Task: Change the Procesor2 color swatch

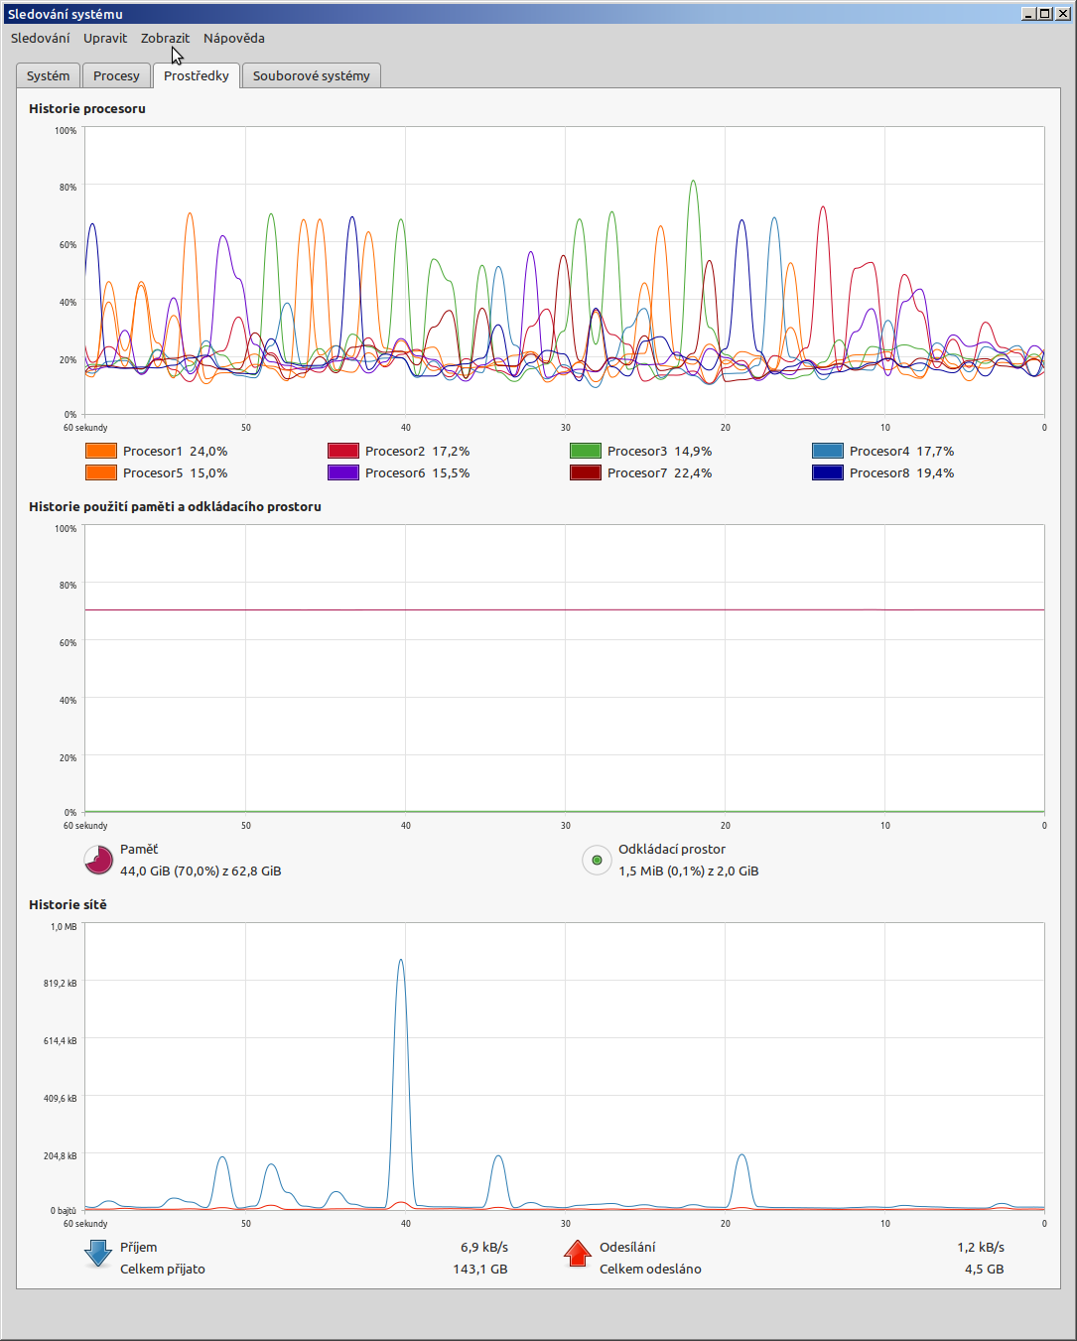Action: click(343, 451)
